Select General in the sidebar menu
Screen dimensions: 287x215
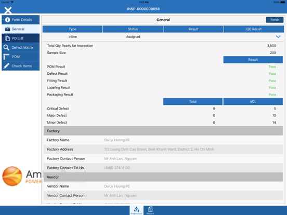(x=20, y=29)
